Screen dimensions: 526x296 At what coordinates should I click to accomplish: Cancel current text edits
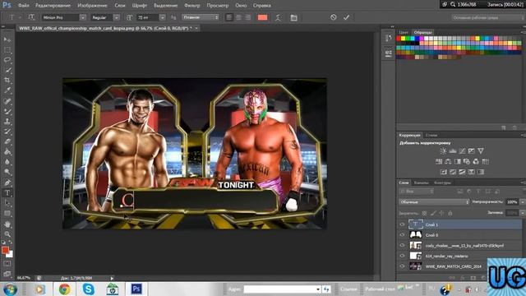(333, 17)
